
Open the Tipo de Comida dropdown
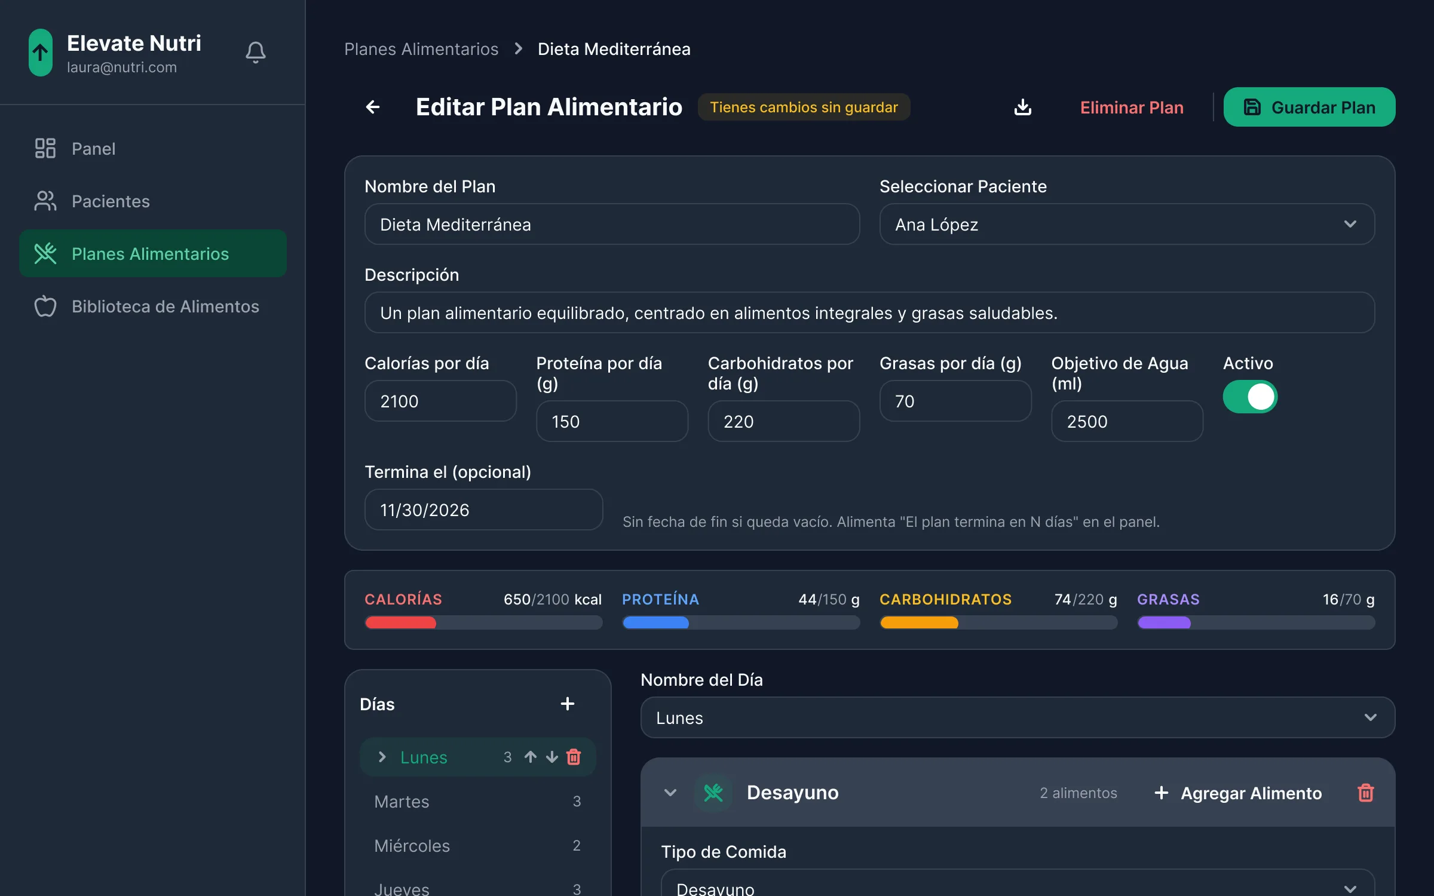[x=1018, y=884]
